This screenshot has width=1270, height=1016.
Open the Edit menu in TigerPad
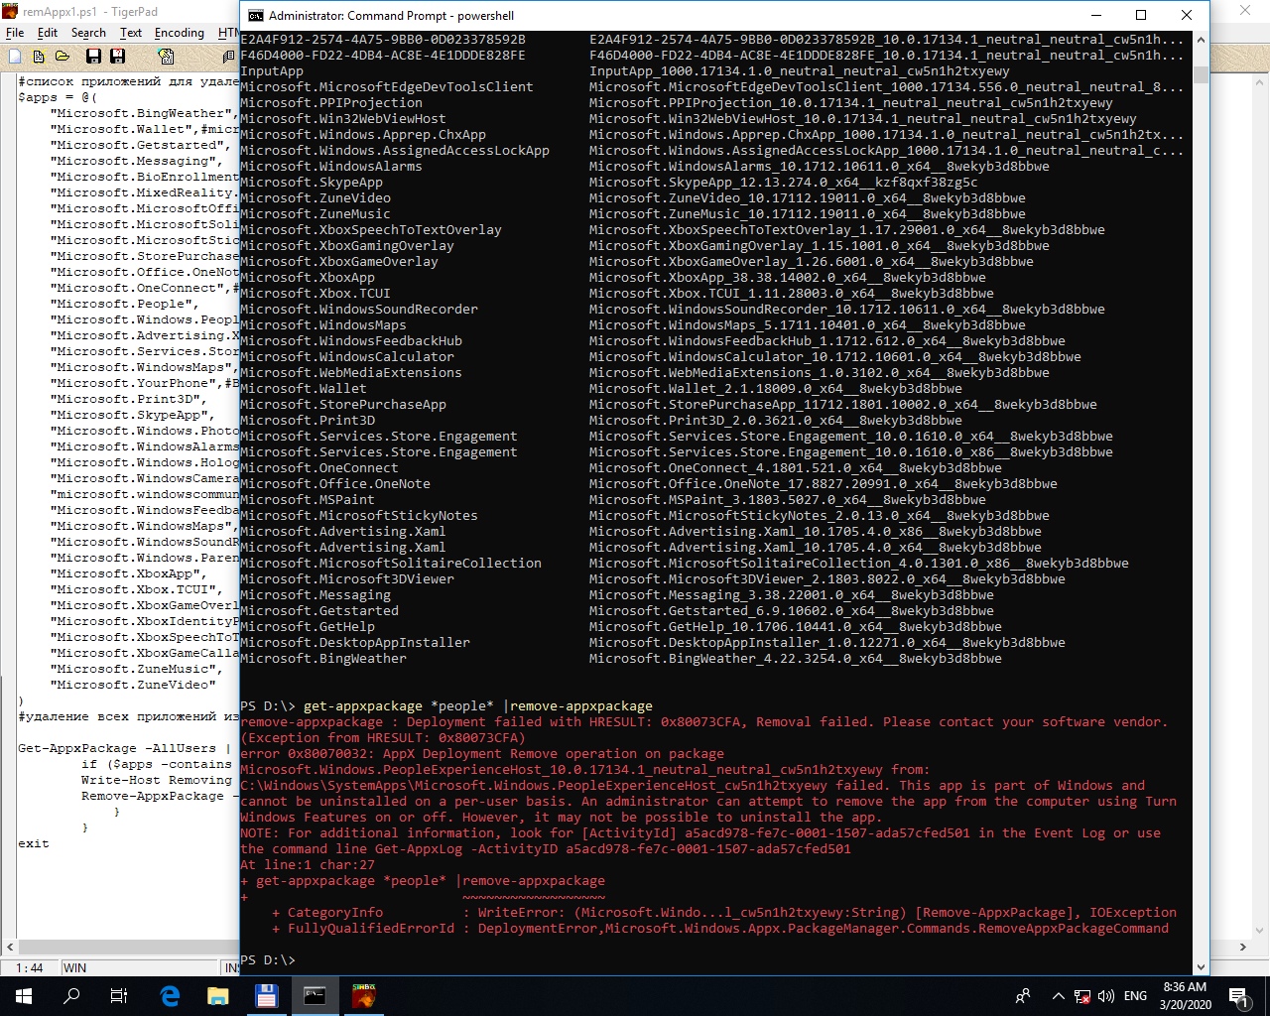pyautogui.click(x=48, y=33)
